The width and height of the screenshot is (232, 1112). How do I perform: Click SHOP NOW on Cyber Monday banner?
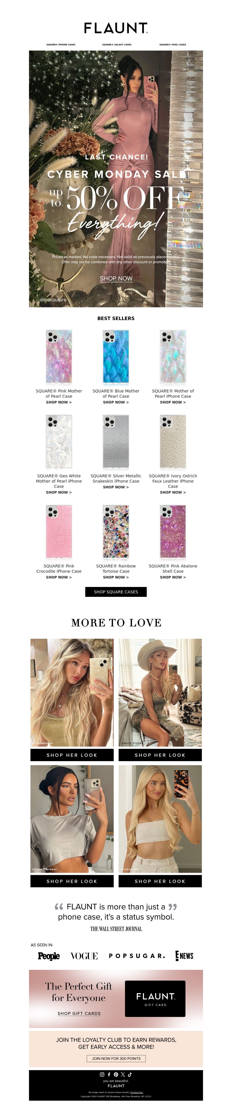coord(116,279)
